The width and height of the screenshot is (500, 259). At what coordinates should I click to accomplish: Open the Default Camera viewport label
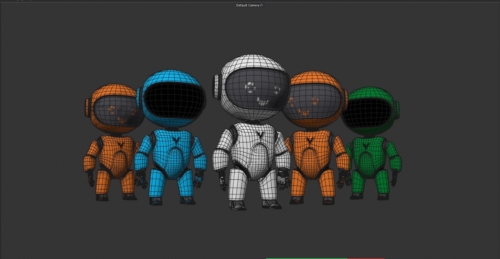pos(247,5)
